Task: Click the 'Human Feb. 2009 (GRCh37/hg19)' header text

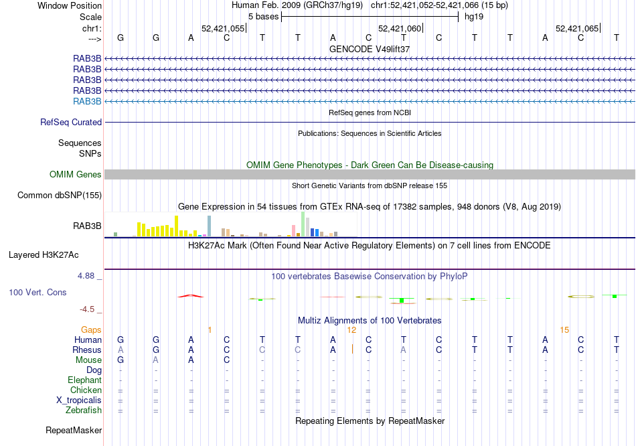Action: click(298, 5)
